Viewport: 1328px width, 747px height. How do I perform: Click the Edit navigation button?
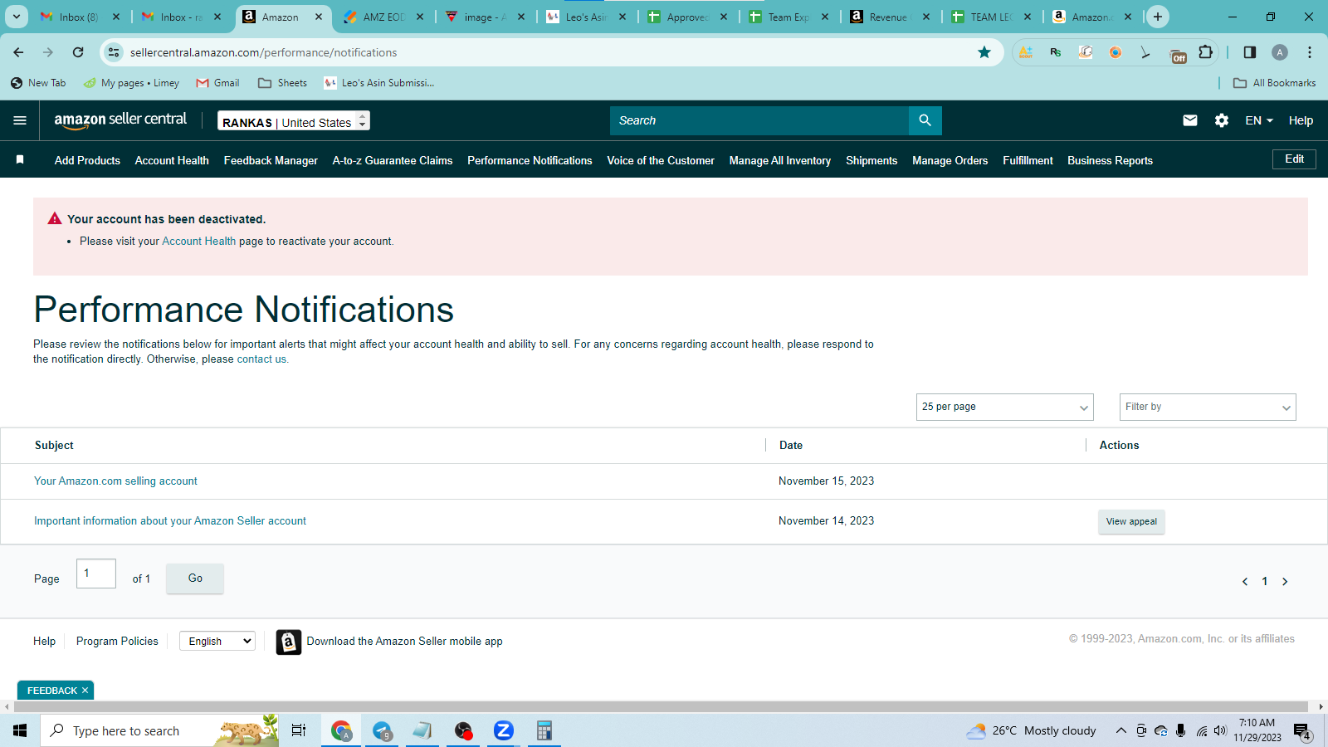pyautogui.click(x=1294, y=159)
